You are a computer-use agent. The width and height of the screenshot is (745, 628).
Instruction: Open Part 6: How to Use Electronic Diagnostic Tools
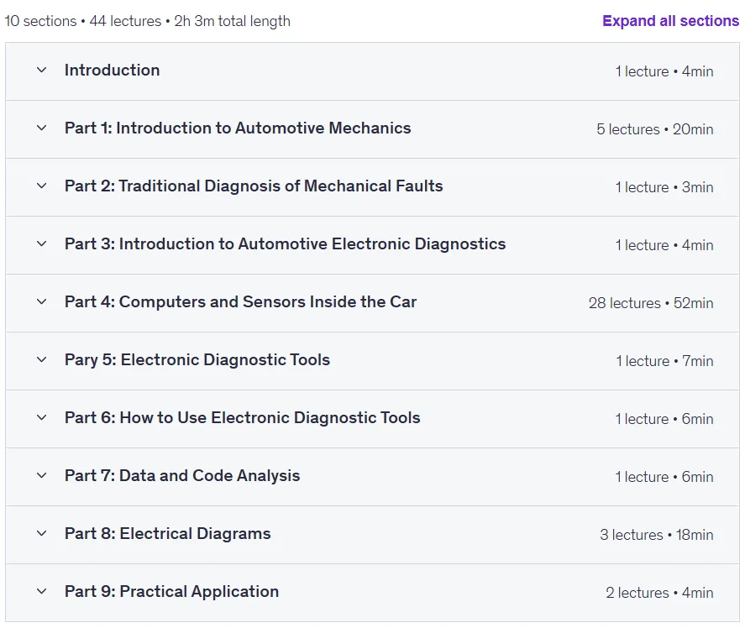click(243, 418)
